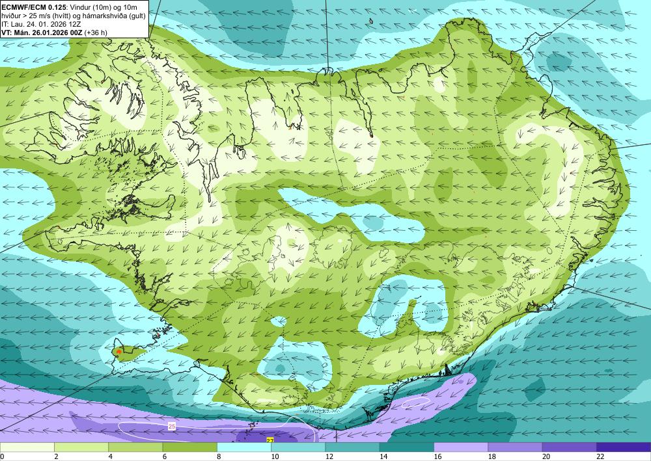Click the 20–22 m/s violet legend swatch
This screenshot has width=651, height=461.
(x=570, y=447)
